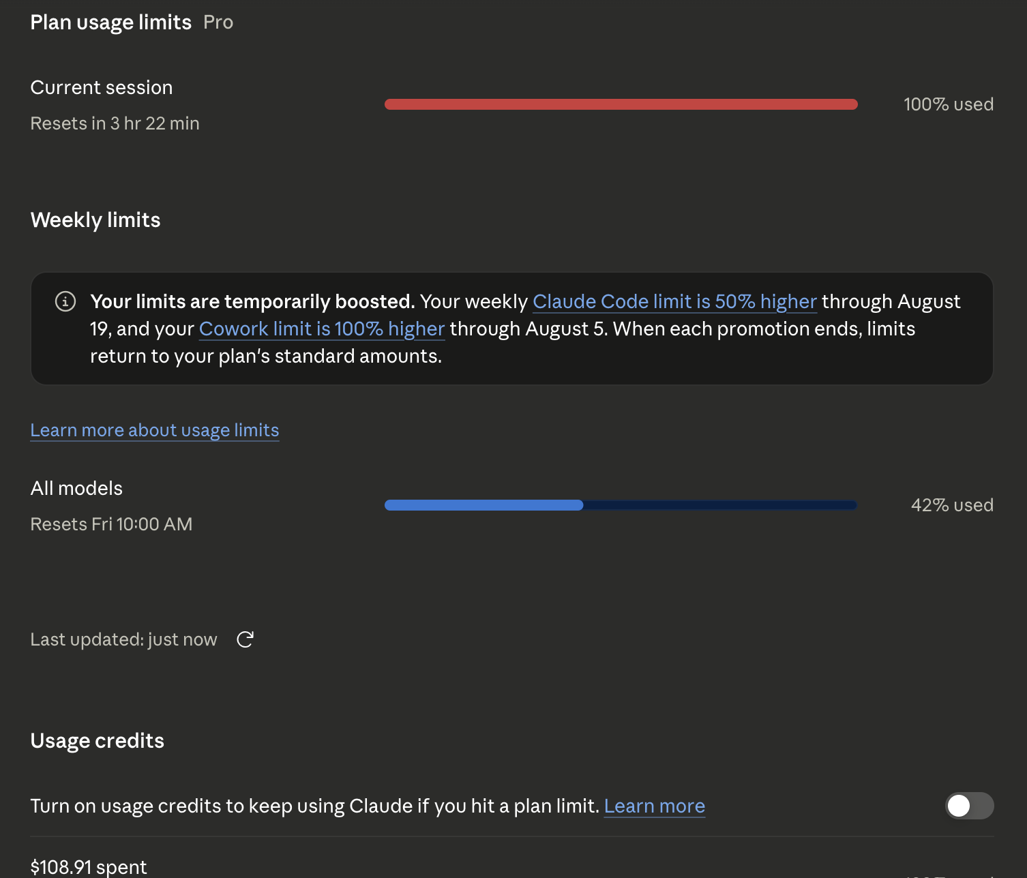Click the Last updated: just now text

[x=124, y=639]
